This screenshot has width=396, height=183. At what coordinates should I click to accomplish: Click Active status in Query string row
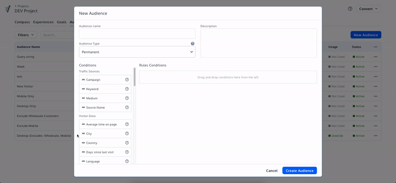(x=358, y=57)
